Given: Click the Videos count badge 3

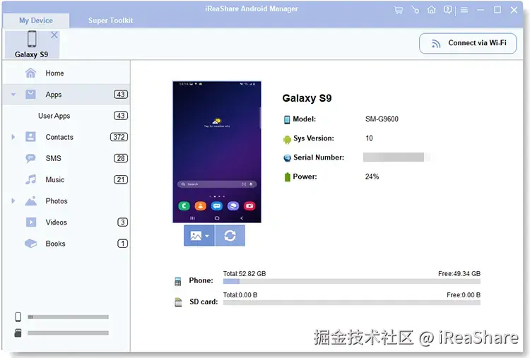Looking at the screenshot, I should (122, 222).
